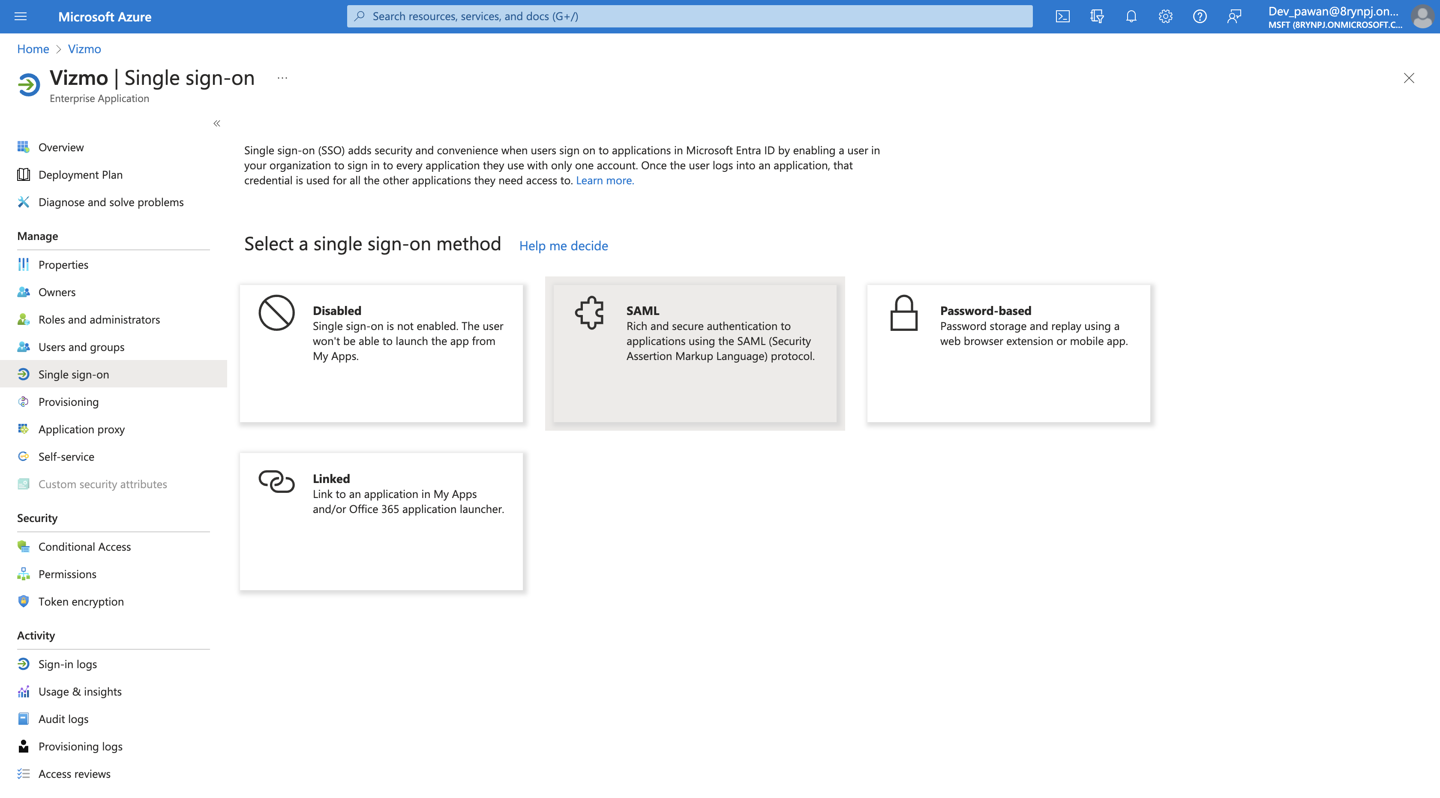Click the Usage & insights chart icon
This screenshot has width=1440, height=798.
[23, 691]
